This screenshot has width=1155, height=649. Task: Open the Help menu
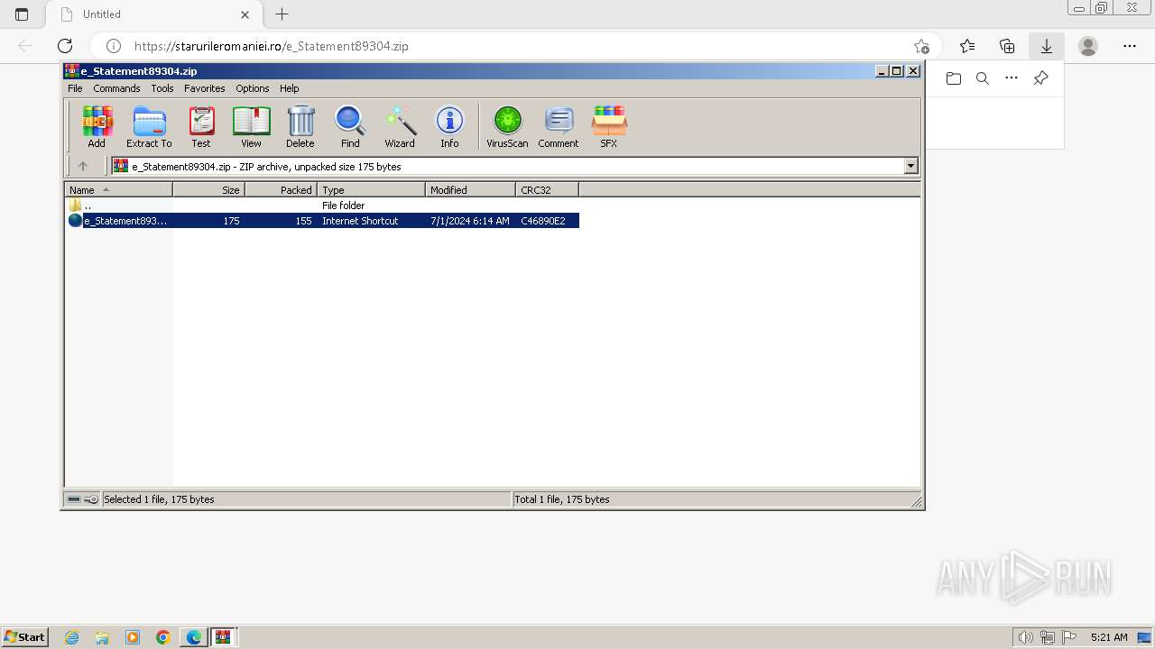(x=289, y=88)
